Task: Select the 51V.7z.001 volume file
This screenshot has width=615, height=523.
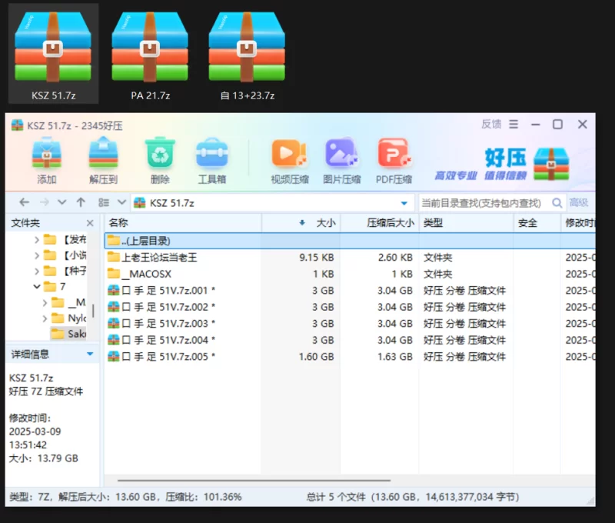Action: click(350, 290)
